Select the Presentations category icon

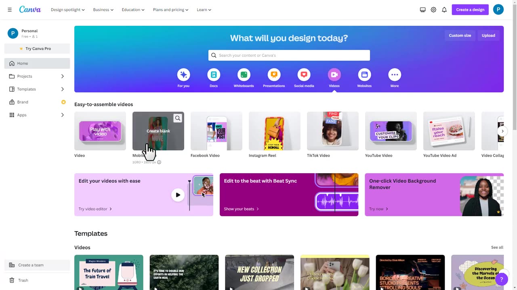pyautogui.click(x=274, y=75)
